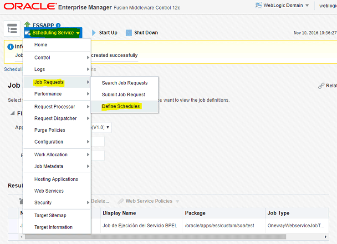
Task: Click the Web Service Policies button
Action: click(149, 201)
